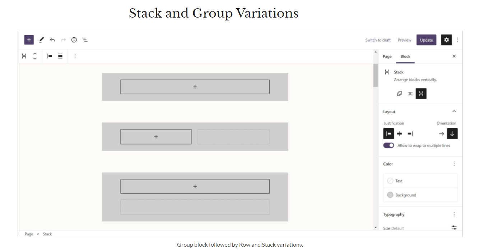This screenshot has height=251, width=498.
Task: Open the Background color swatch
Action: click(x=390, y=195)
